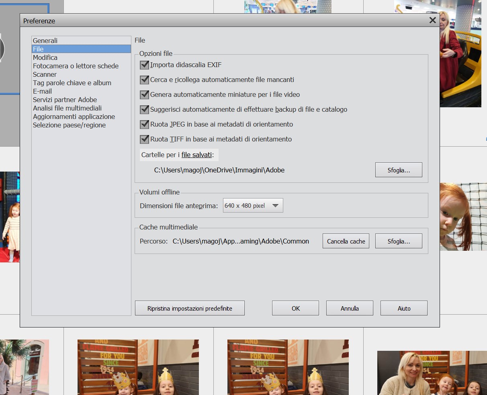
Task: Switch to the "Modifica" section
Action: [x=45, y=57]
